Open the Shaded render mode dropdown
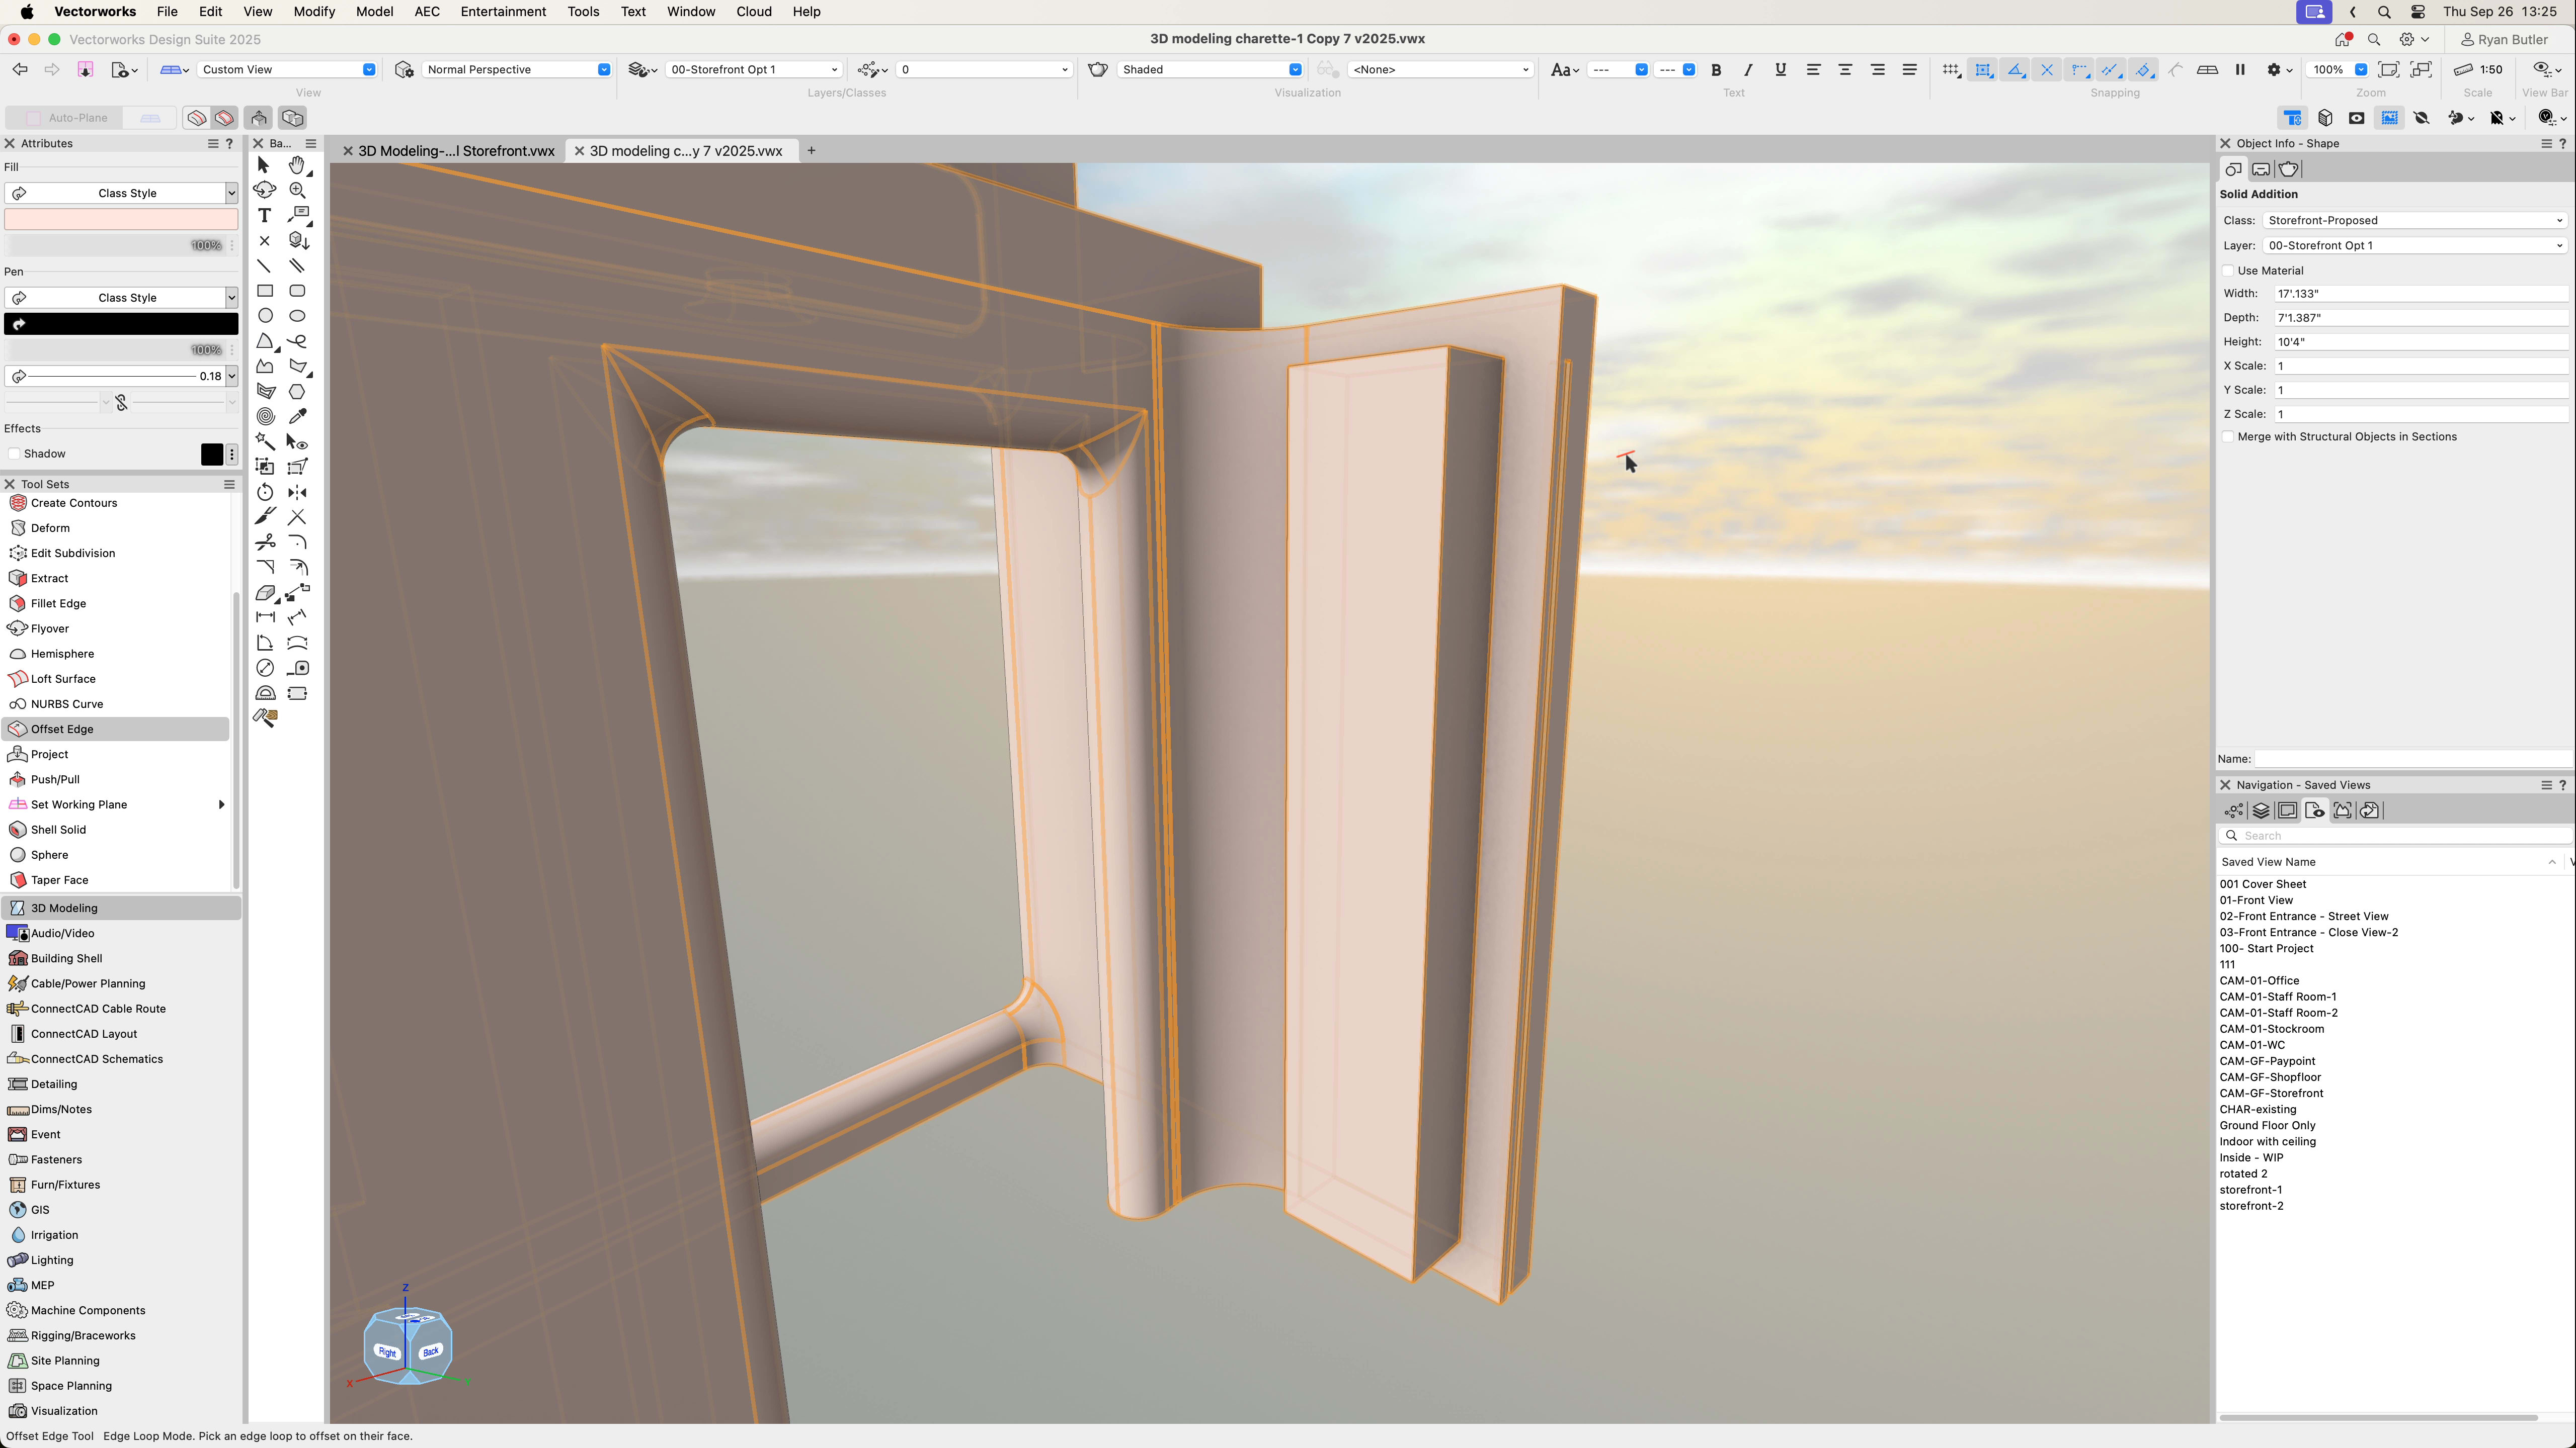The width and height of the screenshot is (2576, 1448). pos(1295,69)
